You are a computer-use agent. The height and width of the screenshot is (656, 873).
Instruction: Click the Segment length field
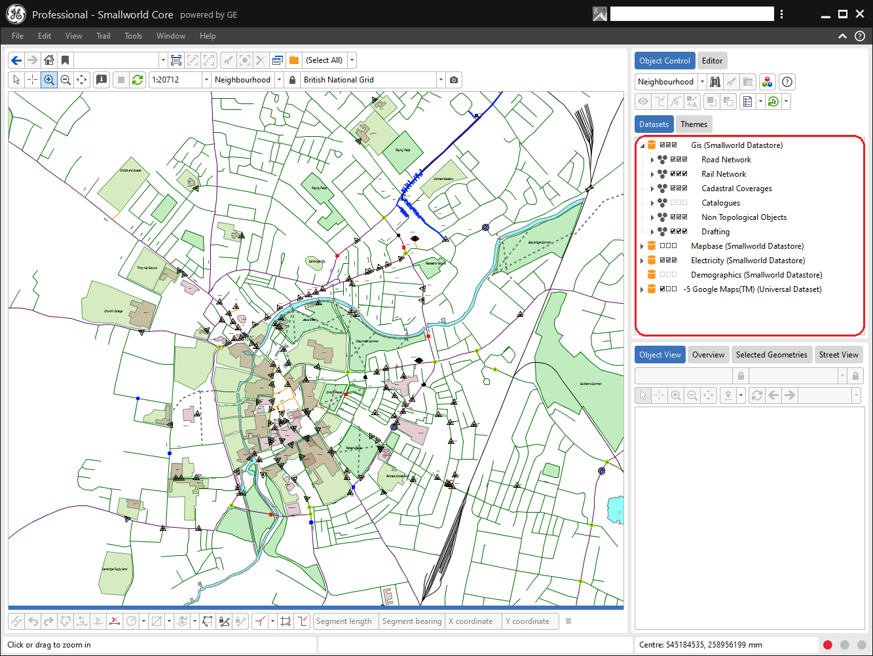[x=346, y=621]
